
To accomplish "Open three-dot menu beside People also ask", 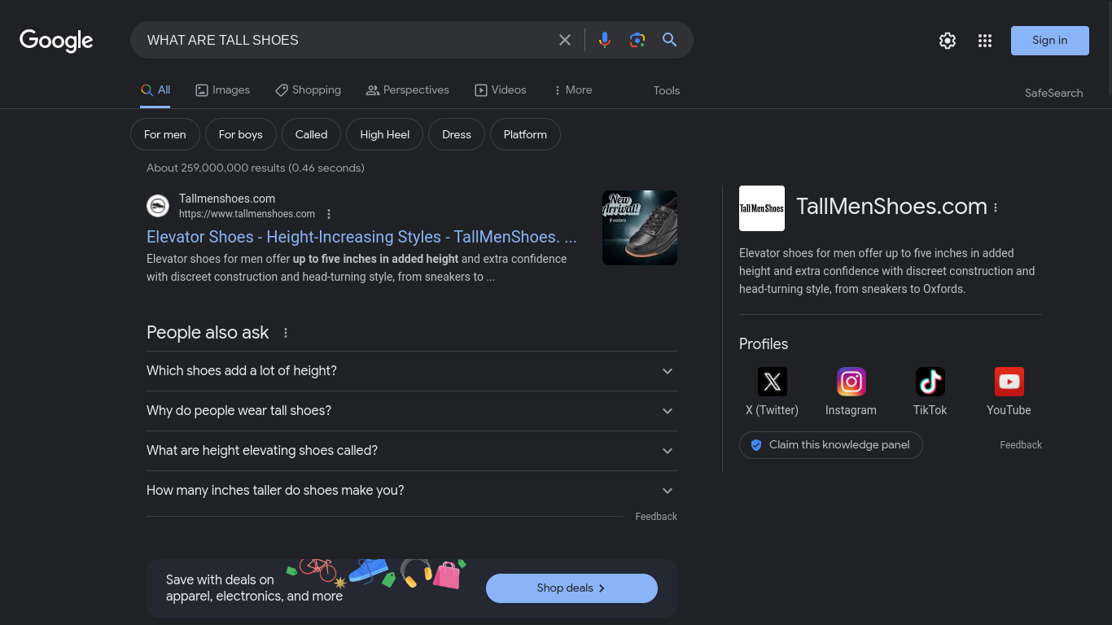I will click(x=286, y=333).
